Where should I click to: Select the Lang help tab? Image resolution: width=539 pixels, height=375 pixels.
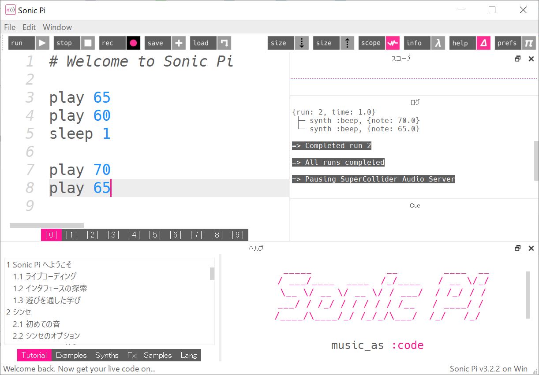pyautogui.click(x=189, y=355)
